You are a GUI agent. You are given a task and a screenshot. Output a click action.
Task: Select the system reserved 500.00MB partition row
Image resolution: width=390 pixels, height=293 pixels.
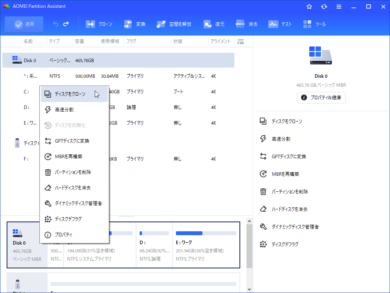119,76
